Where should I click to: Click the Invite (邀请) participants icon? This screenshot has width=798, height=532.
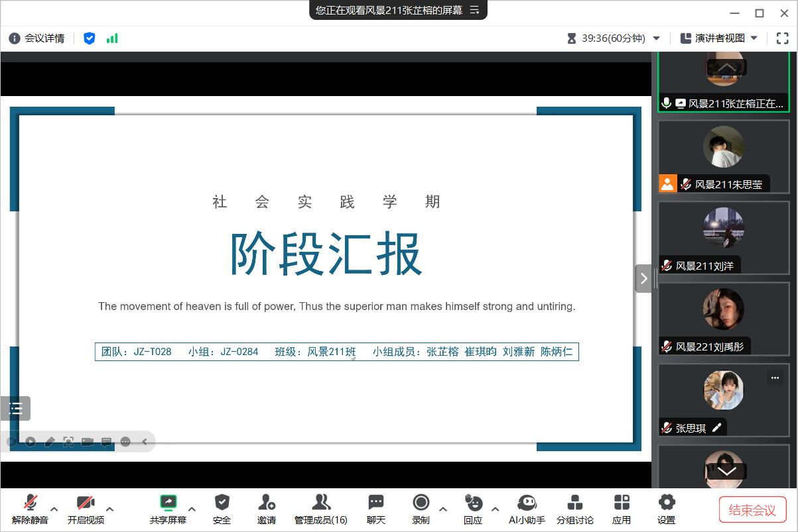[267, 503]
